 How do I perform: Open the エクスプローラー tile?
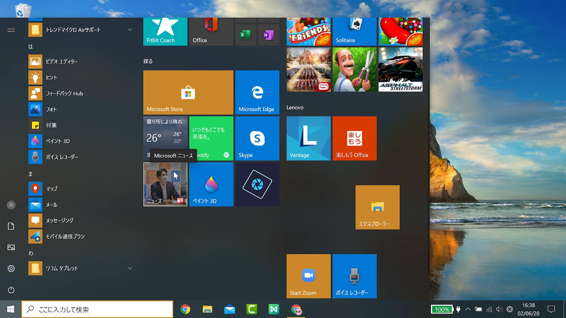coord(377,207)
